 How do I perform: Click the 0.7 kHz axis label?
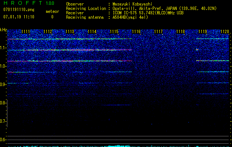click(x=3, y=121)
